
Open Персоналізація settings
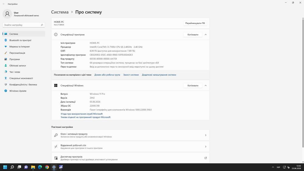pos(24,53)
